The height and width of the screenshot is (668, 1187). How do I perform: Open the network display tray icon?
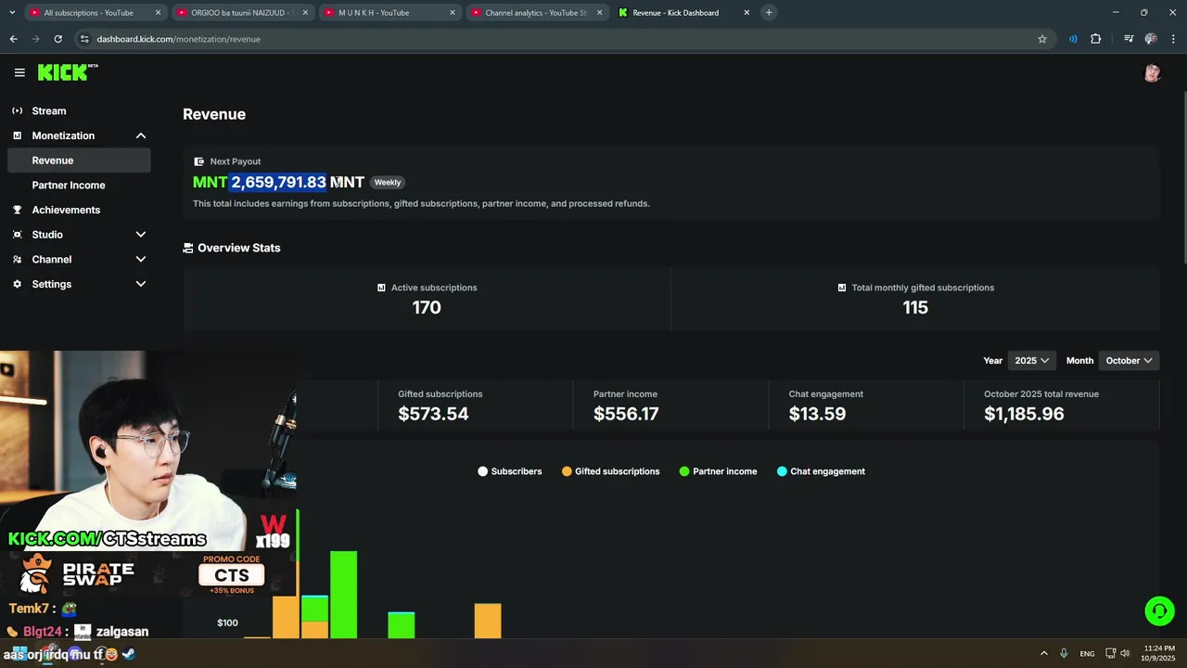coord(1110,653)
